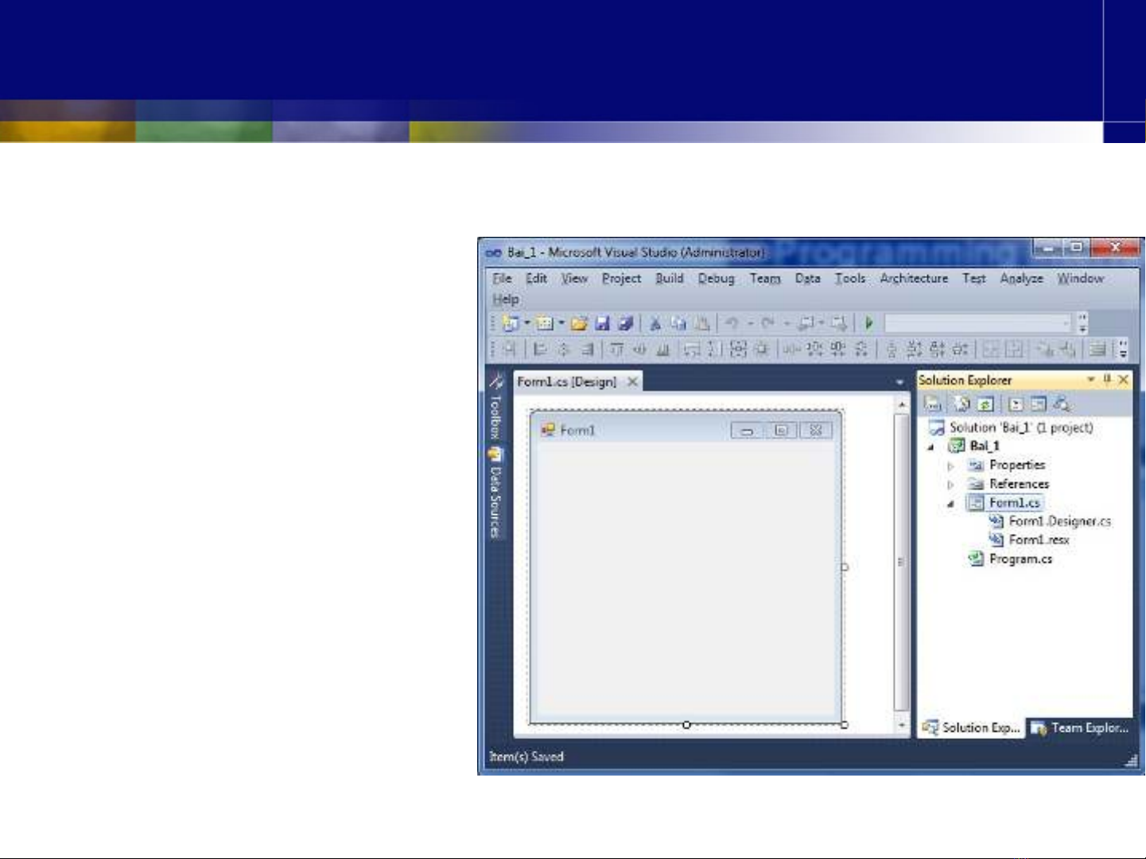Open the Toolbox side panel tab
Viewport: 1146px width, 859px height.
click(495, 412)
